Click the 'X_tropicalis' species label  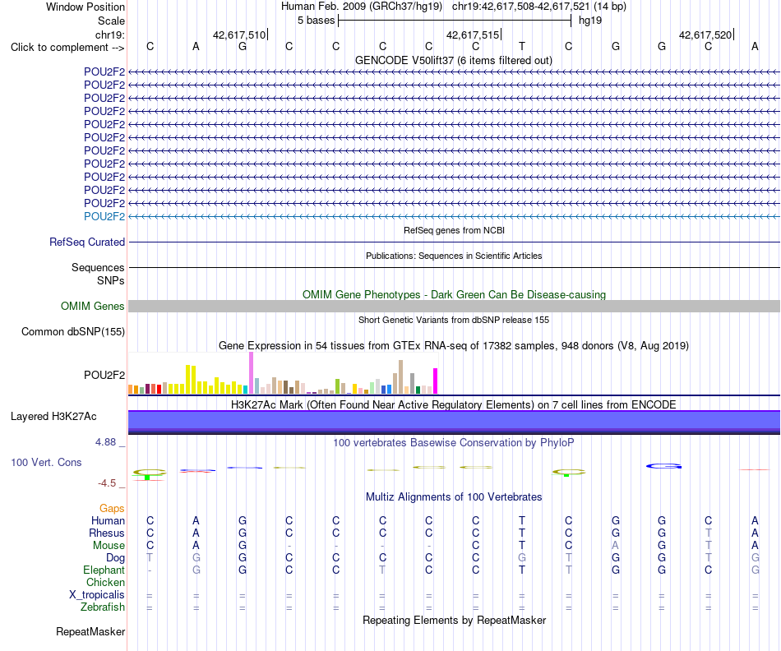pos(97,595)
